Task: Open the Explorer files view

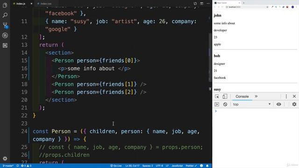Action: pos(5,5)
